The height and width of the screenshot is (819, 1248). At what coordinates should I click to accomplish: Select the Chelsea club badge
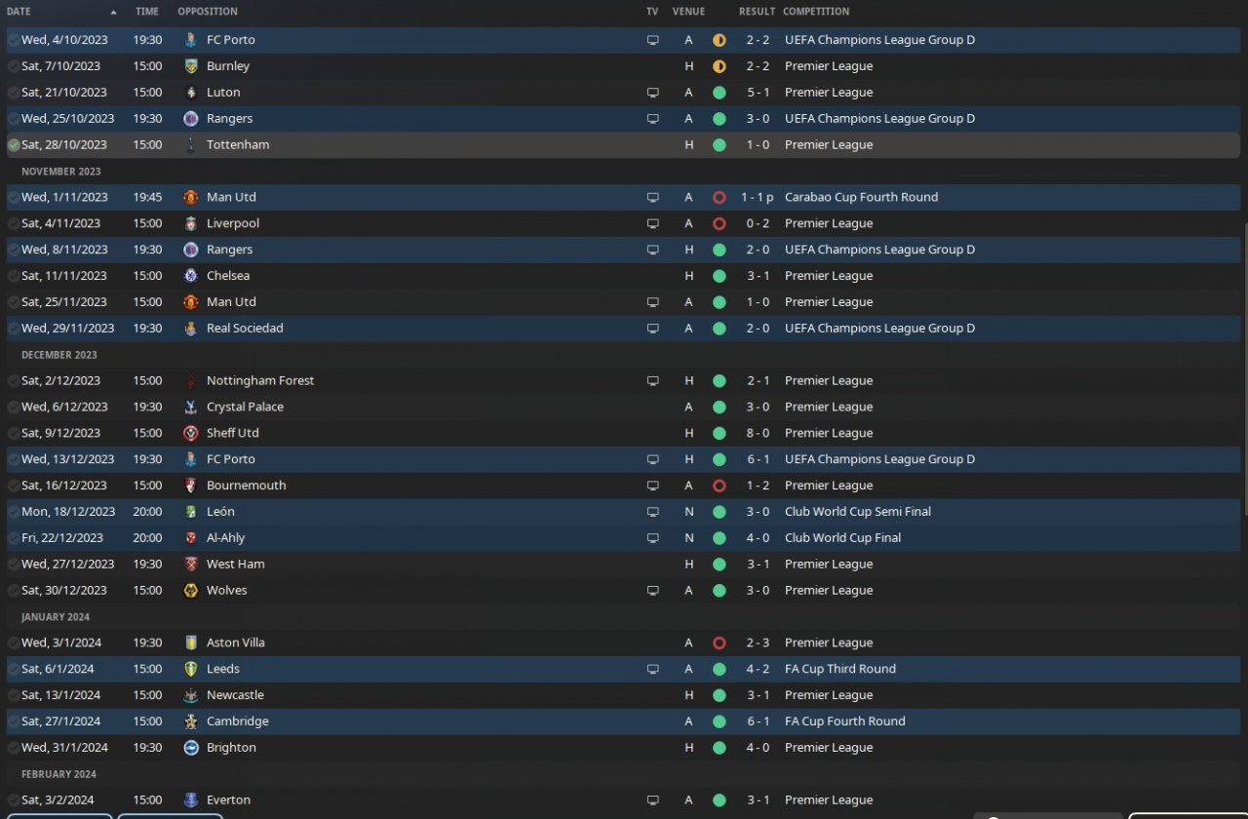click(191, 276)
